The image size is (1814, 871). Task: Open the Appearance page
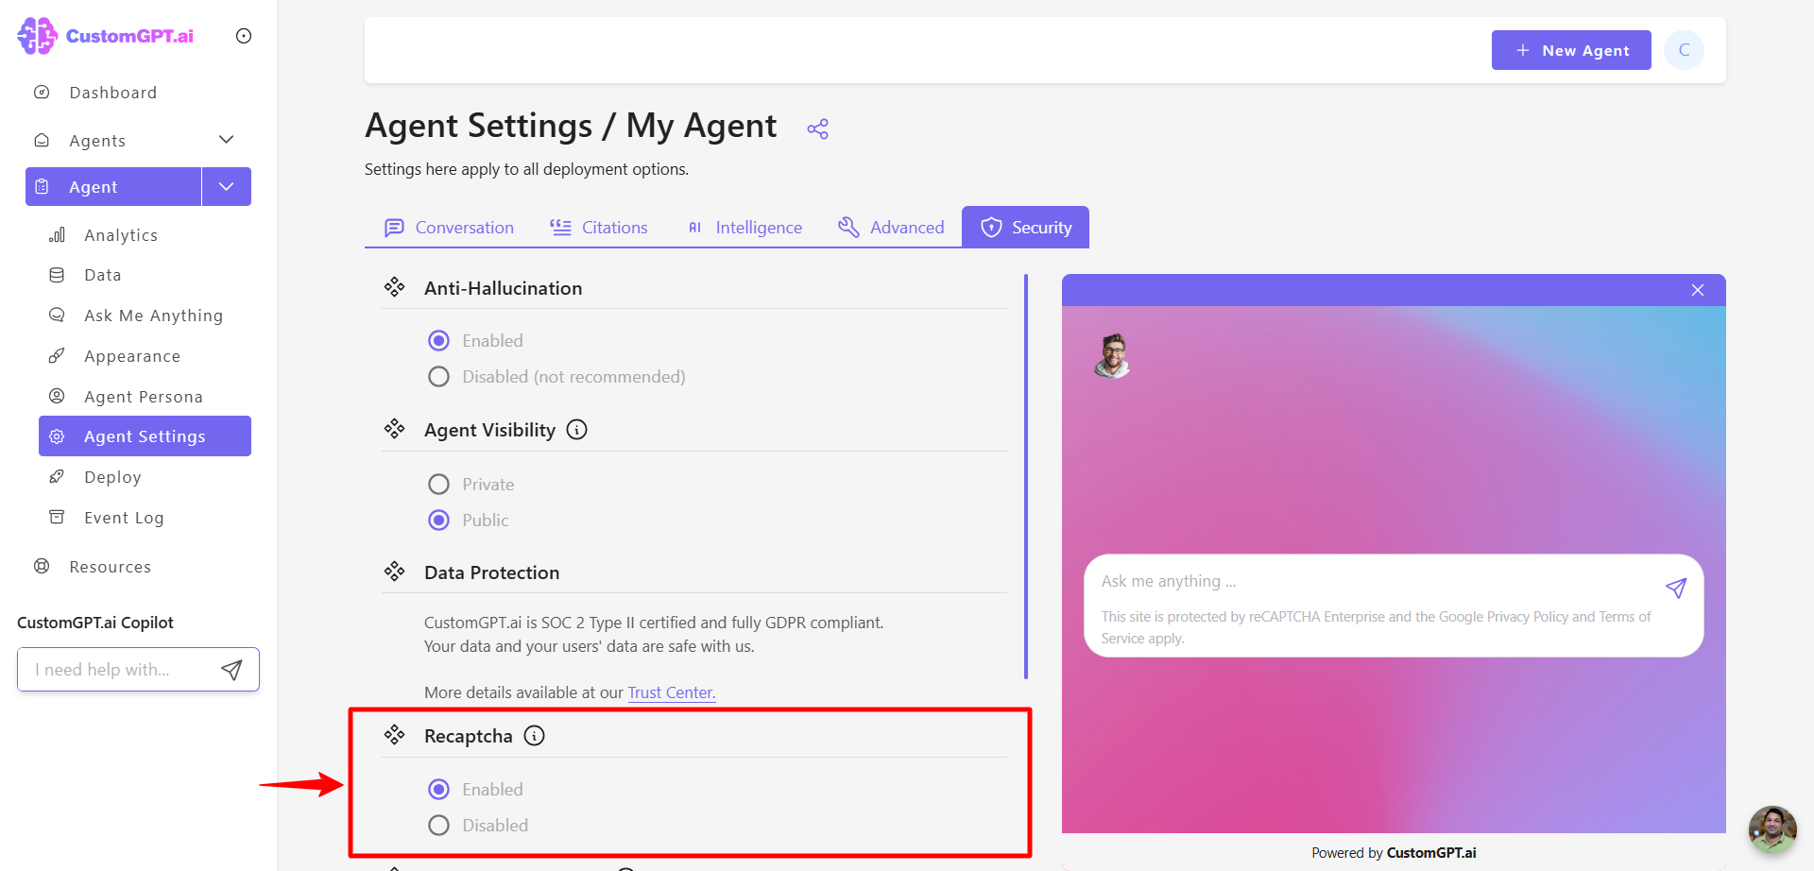[132, 356]
